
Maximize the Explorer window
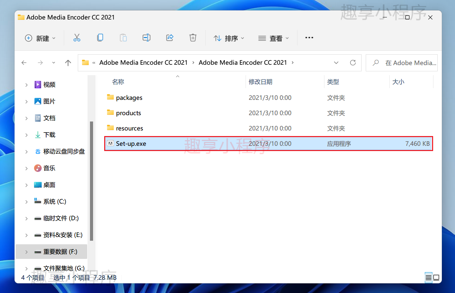coord(407,17)
